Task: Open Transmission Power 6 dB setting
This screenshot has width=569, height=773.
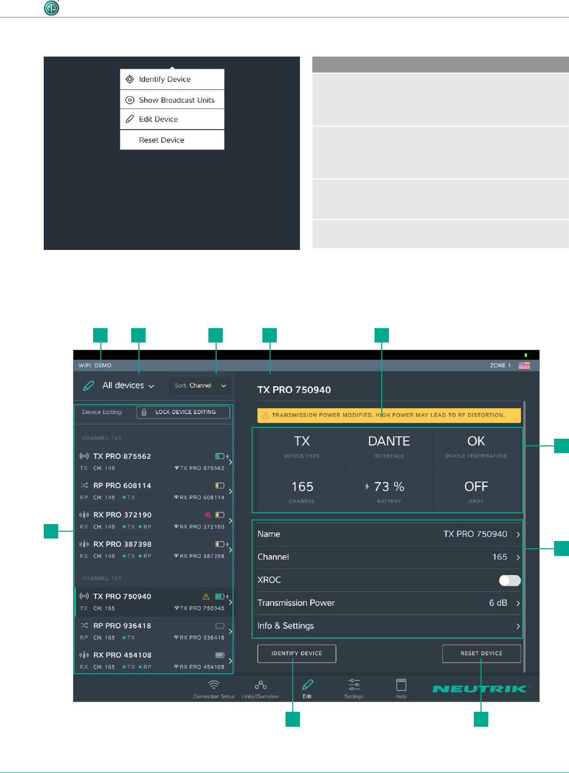Action: click(x=389, y=603)
